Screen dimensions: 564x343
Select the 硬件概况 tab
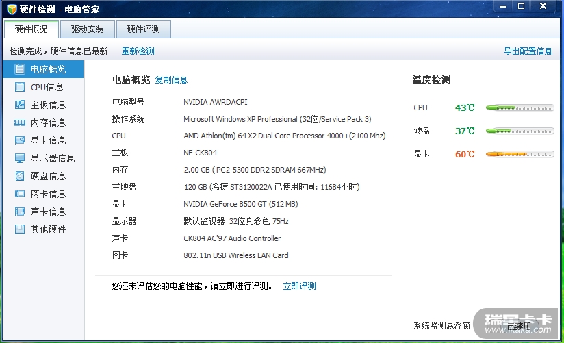pos(31,29)
